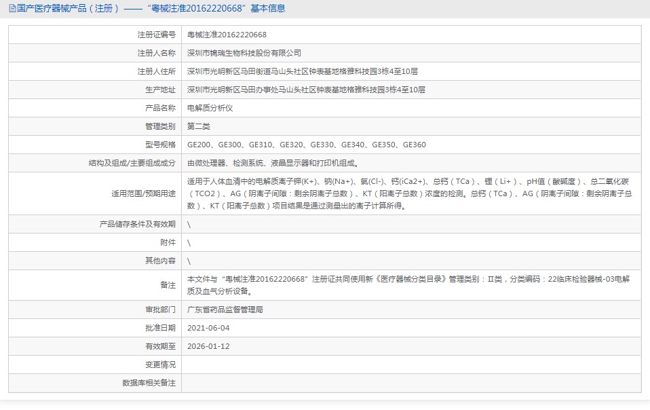Select the '注册证编号' row label
Viewport: 650px width, 410px height.
click(x=155, y=34)
